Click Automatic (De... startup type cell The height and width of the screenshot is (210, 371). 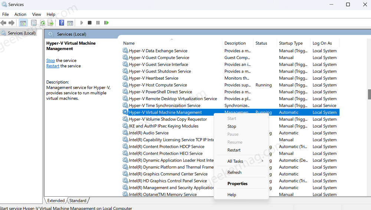click(293, 160)
